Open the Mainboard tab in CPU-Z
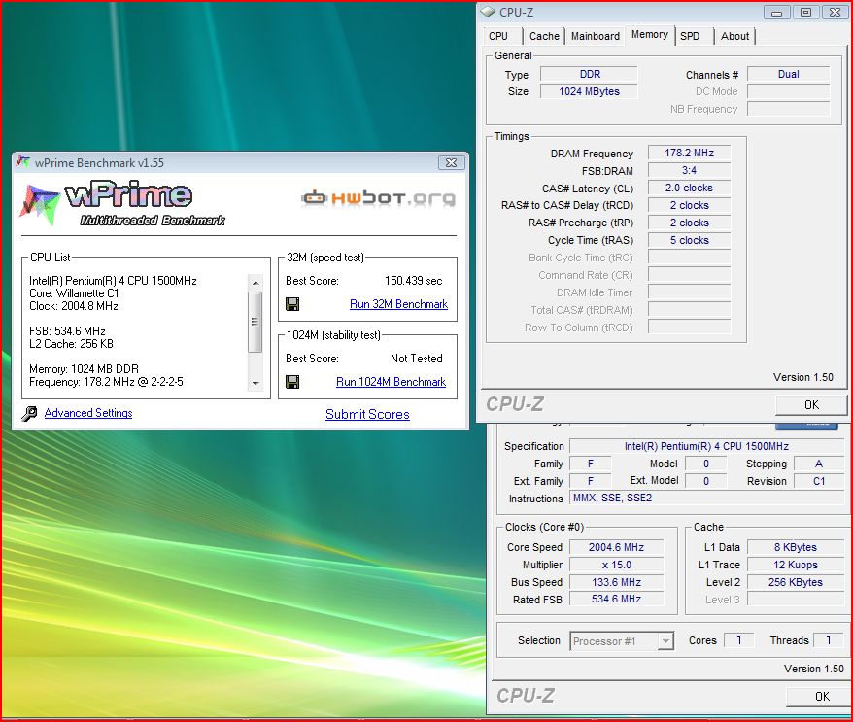The height and width of the screenshot is (722, 853). point(596,37)
